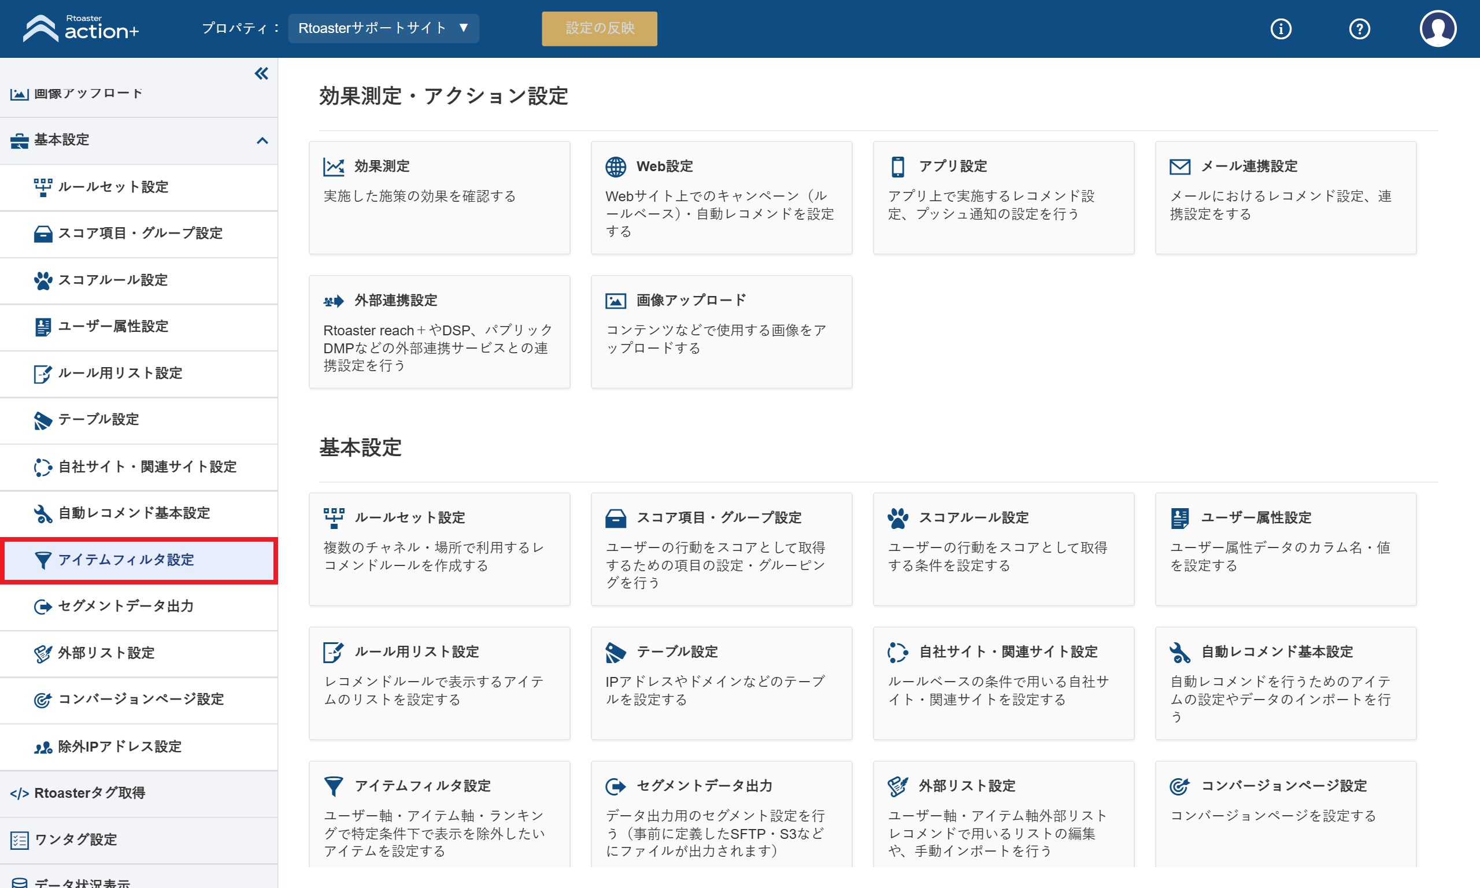The height and width of the screenshot is (888, 1480).
Task: Collapse the sidebar with double chevron
Action: click(261, 73)
